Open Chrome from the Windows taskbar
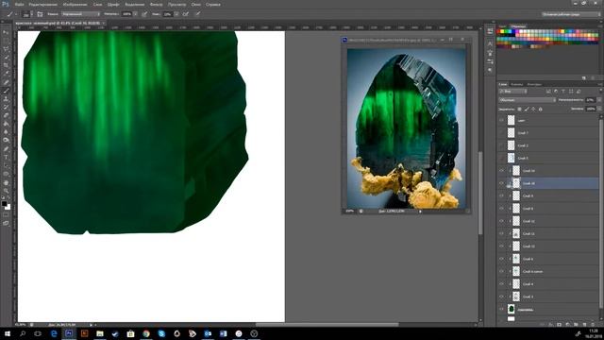Image resolution: width=604 pixels, height=340 pixels. click(x=146, y=333)
